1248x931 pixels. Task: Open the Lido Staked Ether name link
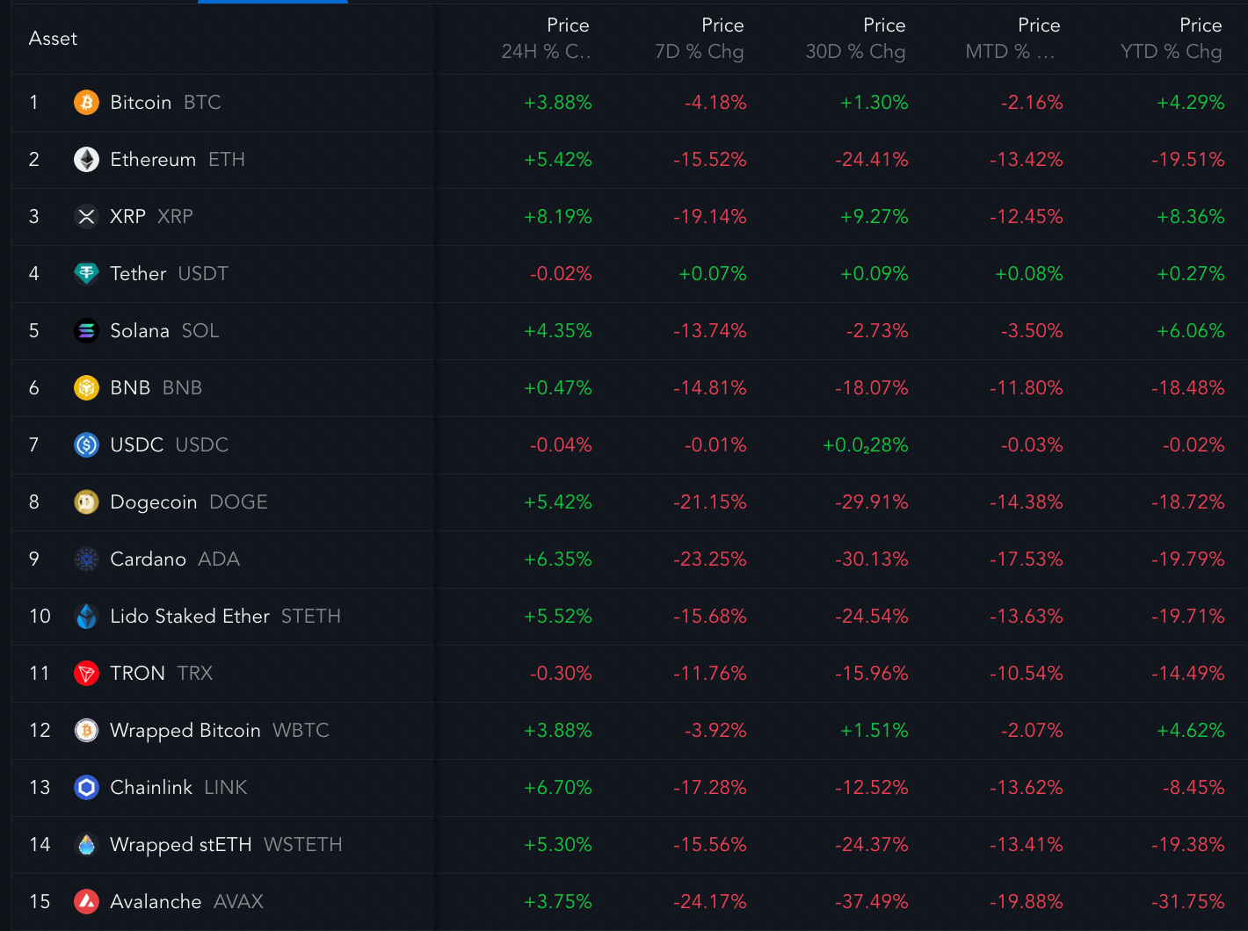[x=190, y=617]
